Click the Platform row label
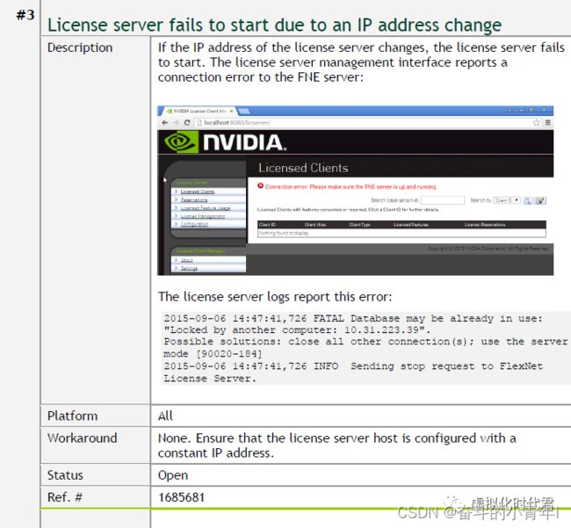The width and height of the screenshot is (571, 528). pyautogui.click(x=72, y=416)
